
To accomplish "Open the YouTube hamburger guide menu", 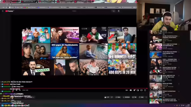I will 3,11.
